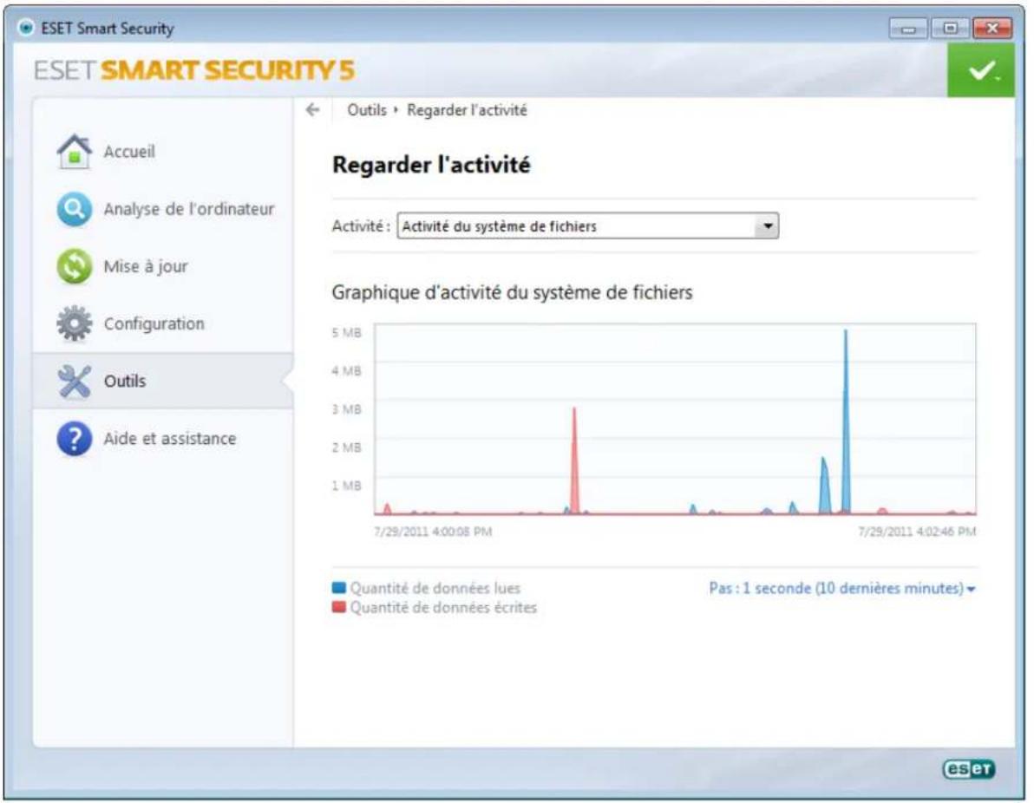Click the Outils breadcrumb link

pos(367,110)
